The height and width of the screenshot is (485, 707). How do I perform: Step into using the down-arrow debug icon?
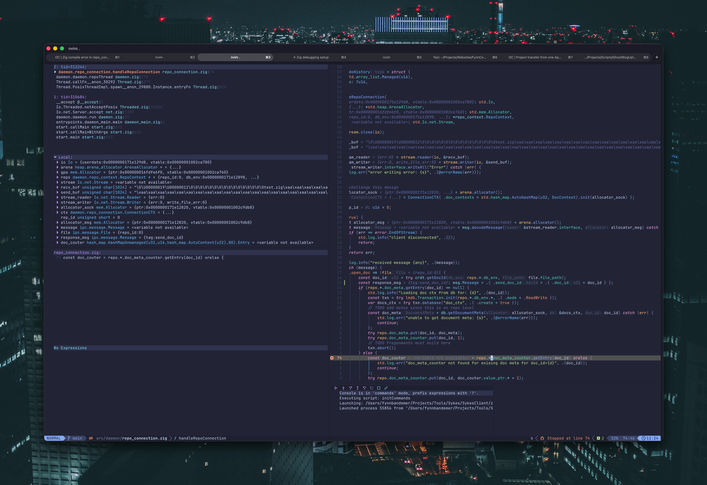pyautogui.click(x=344, y=388)
